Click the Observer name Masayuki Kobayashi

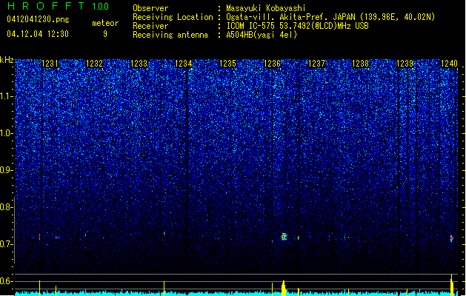265,8
